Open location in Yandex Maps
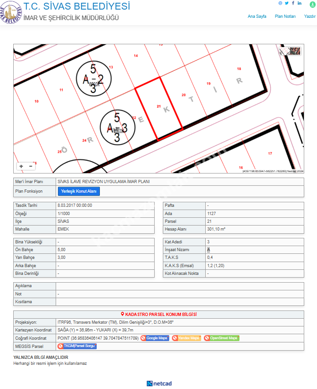Image resolution: width=317 pixels, height=389 pixels. (x=187, y=338)
